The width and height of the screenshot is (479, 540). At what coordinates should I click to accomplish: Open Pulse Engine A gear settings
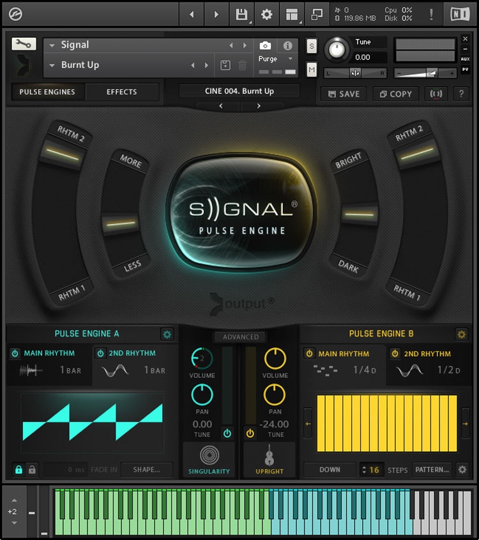[x=167, y=334]
